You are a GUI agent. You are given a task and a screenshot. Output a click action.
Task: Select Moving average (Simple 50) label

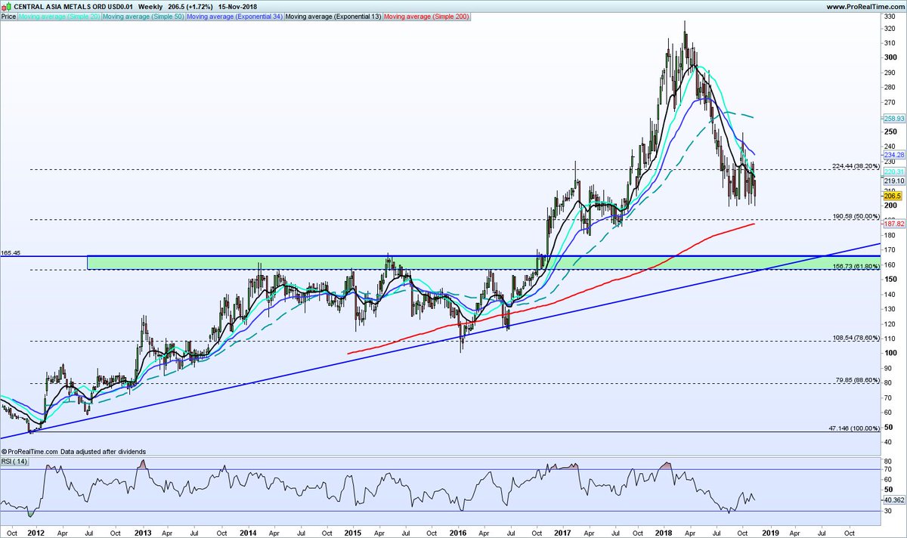142,15
